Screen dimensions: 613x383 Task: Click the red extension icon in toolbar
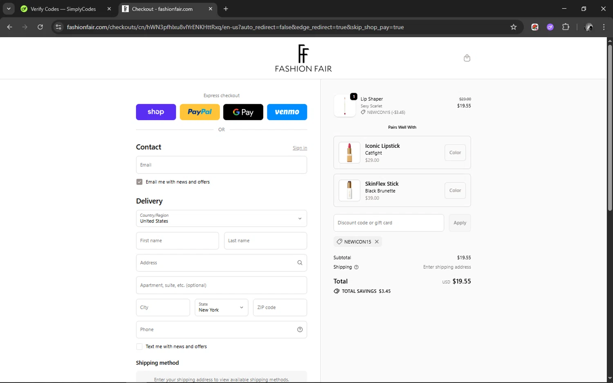535,27
